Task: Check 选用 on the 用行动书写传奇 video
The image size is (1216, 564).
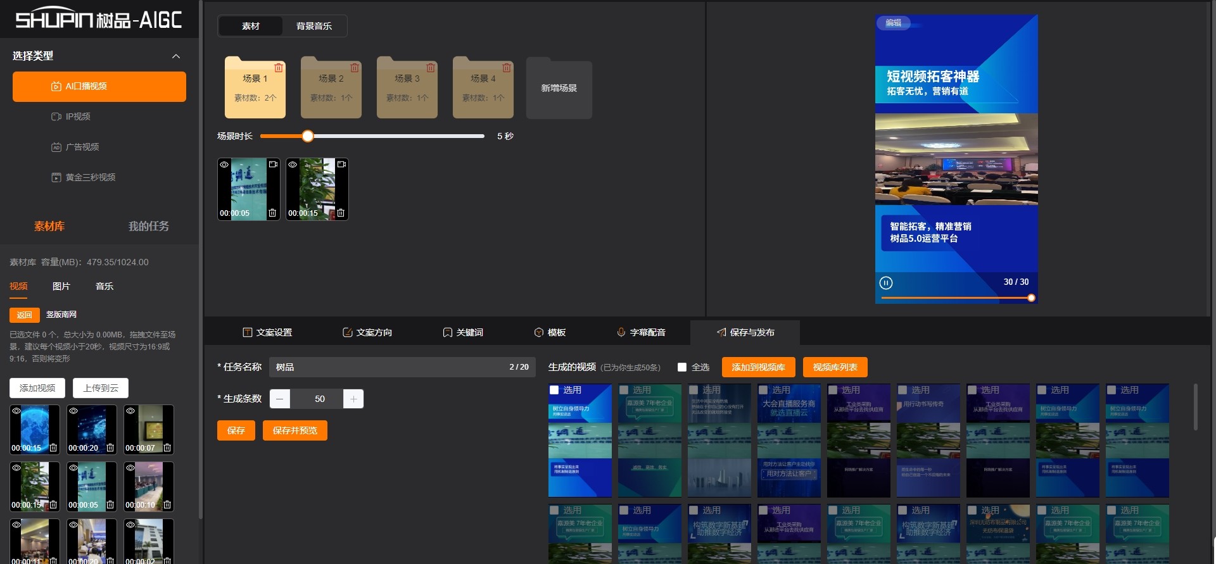Action: 902,390
